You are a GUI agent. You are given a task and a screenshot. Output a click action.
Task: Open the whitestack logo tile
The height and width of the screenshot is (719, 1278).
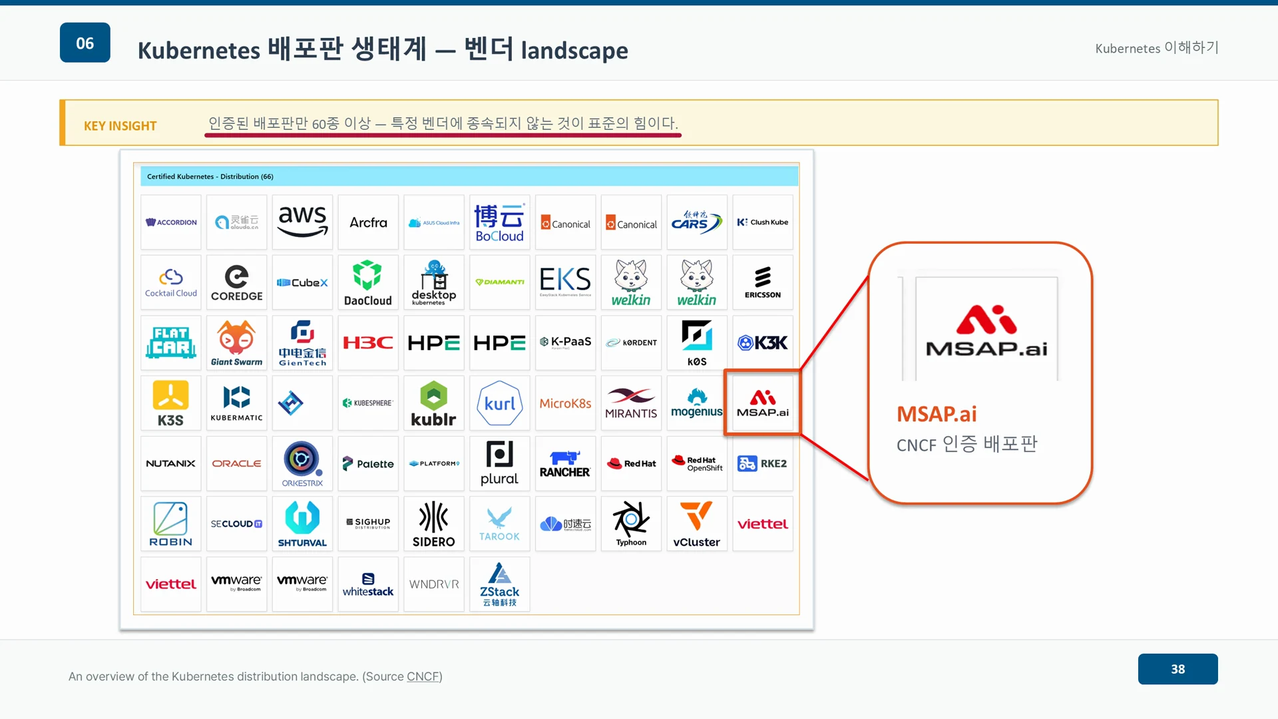(368, 584)
